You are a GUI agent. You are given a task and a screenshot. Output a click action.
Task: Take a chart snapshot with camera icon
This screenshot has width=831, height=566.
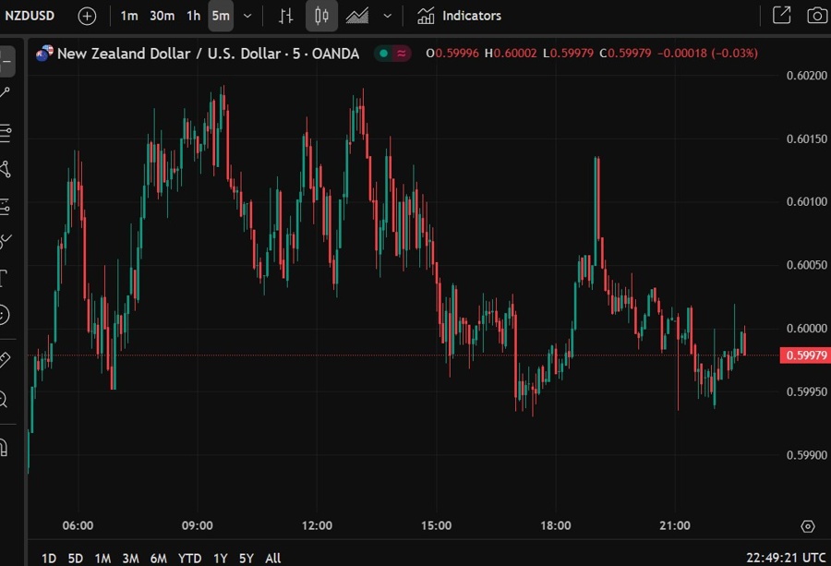[816, 16]
